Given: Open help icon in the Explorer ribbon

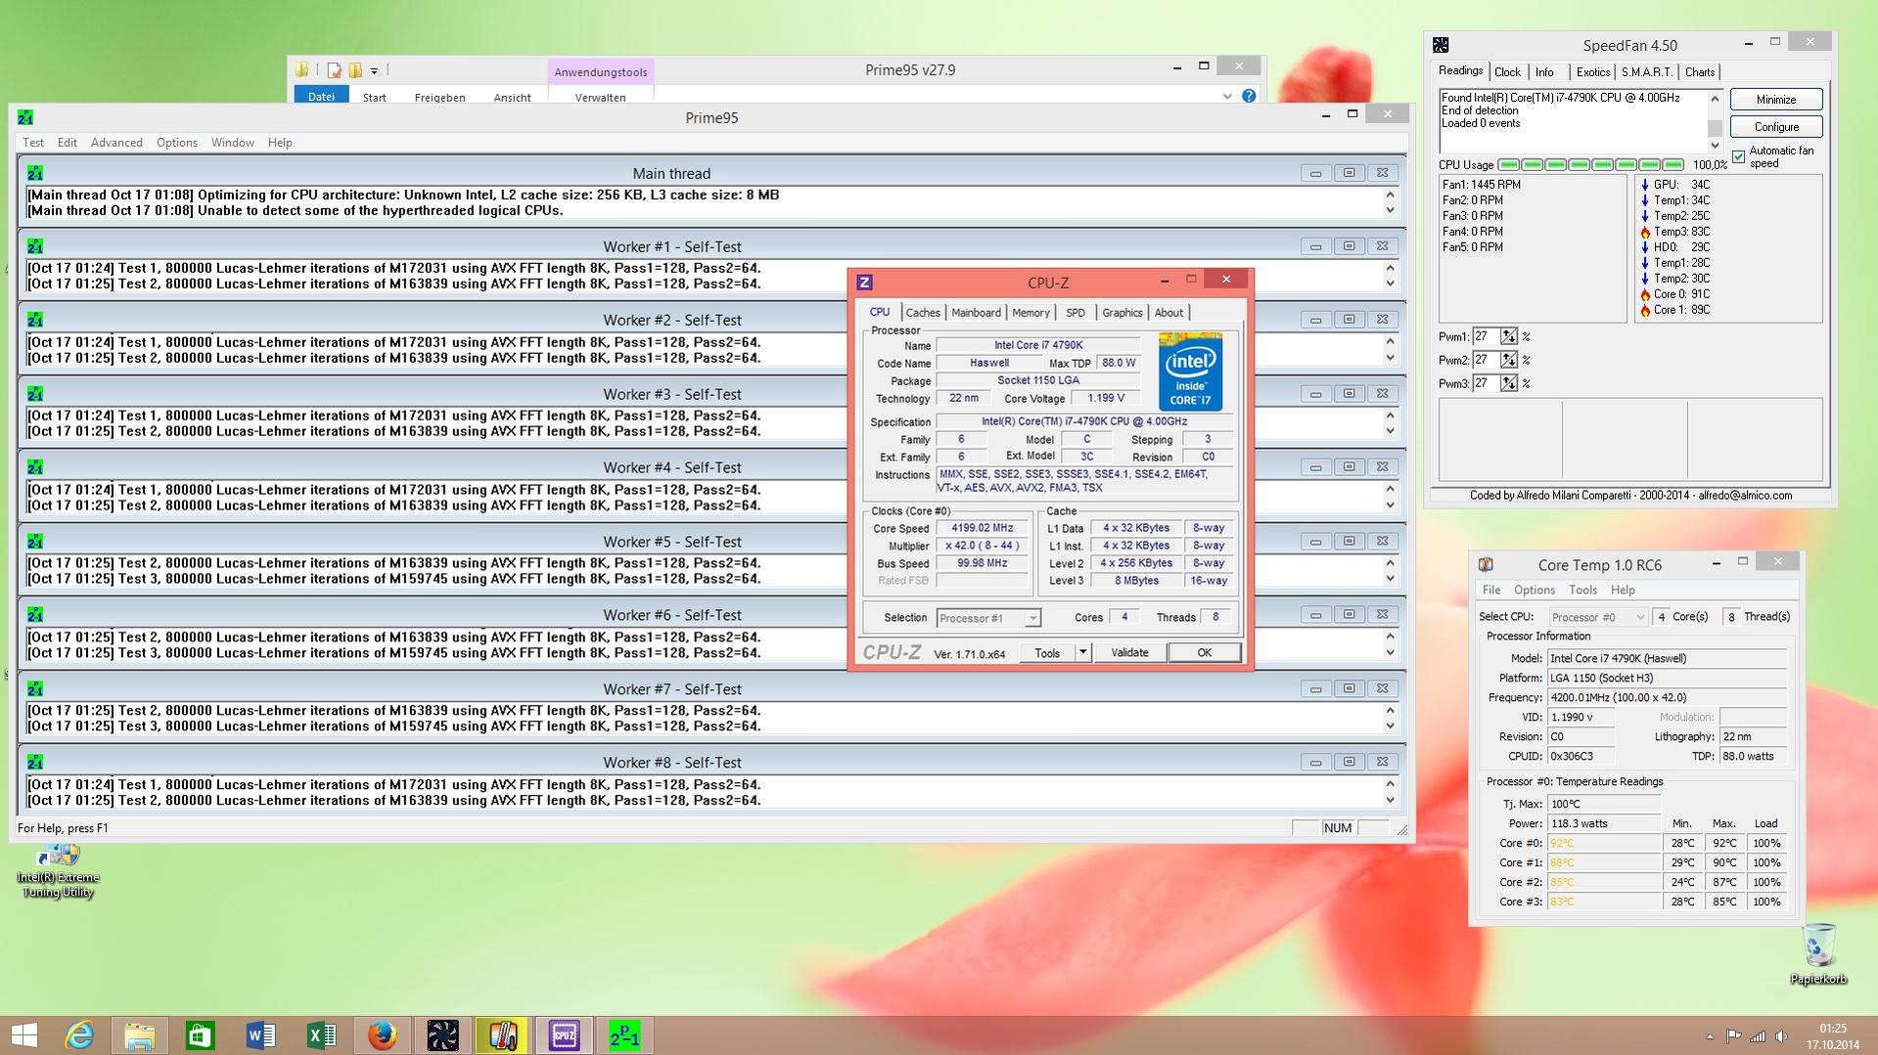Looking at the screenshot, I should coord(1249,96).
